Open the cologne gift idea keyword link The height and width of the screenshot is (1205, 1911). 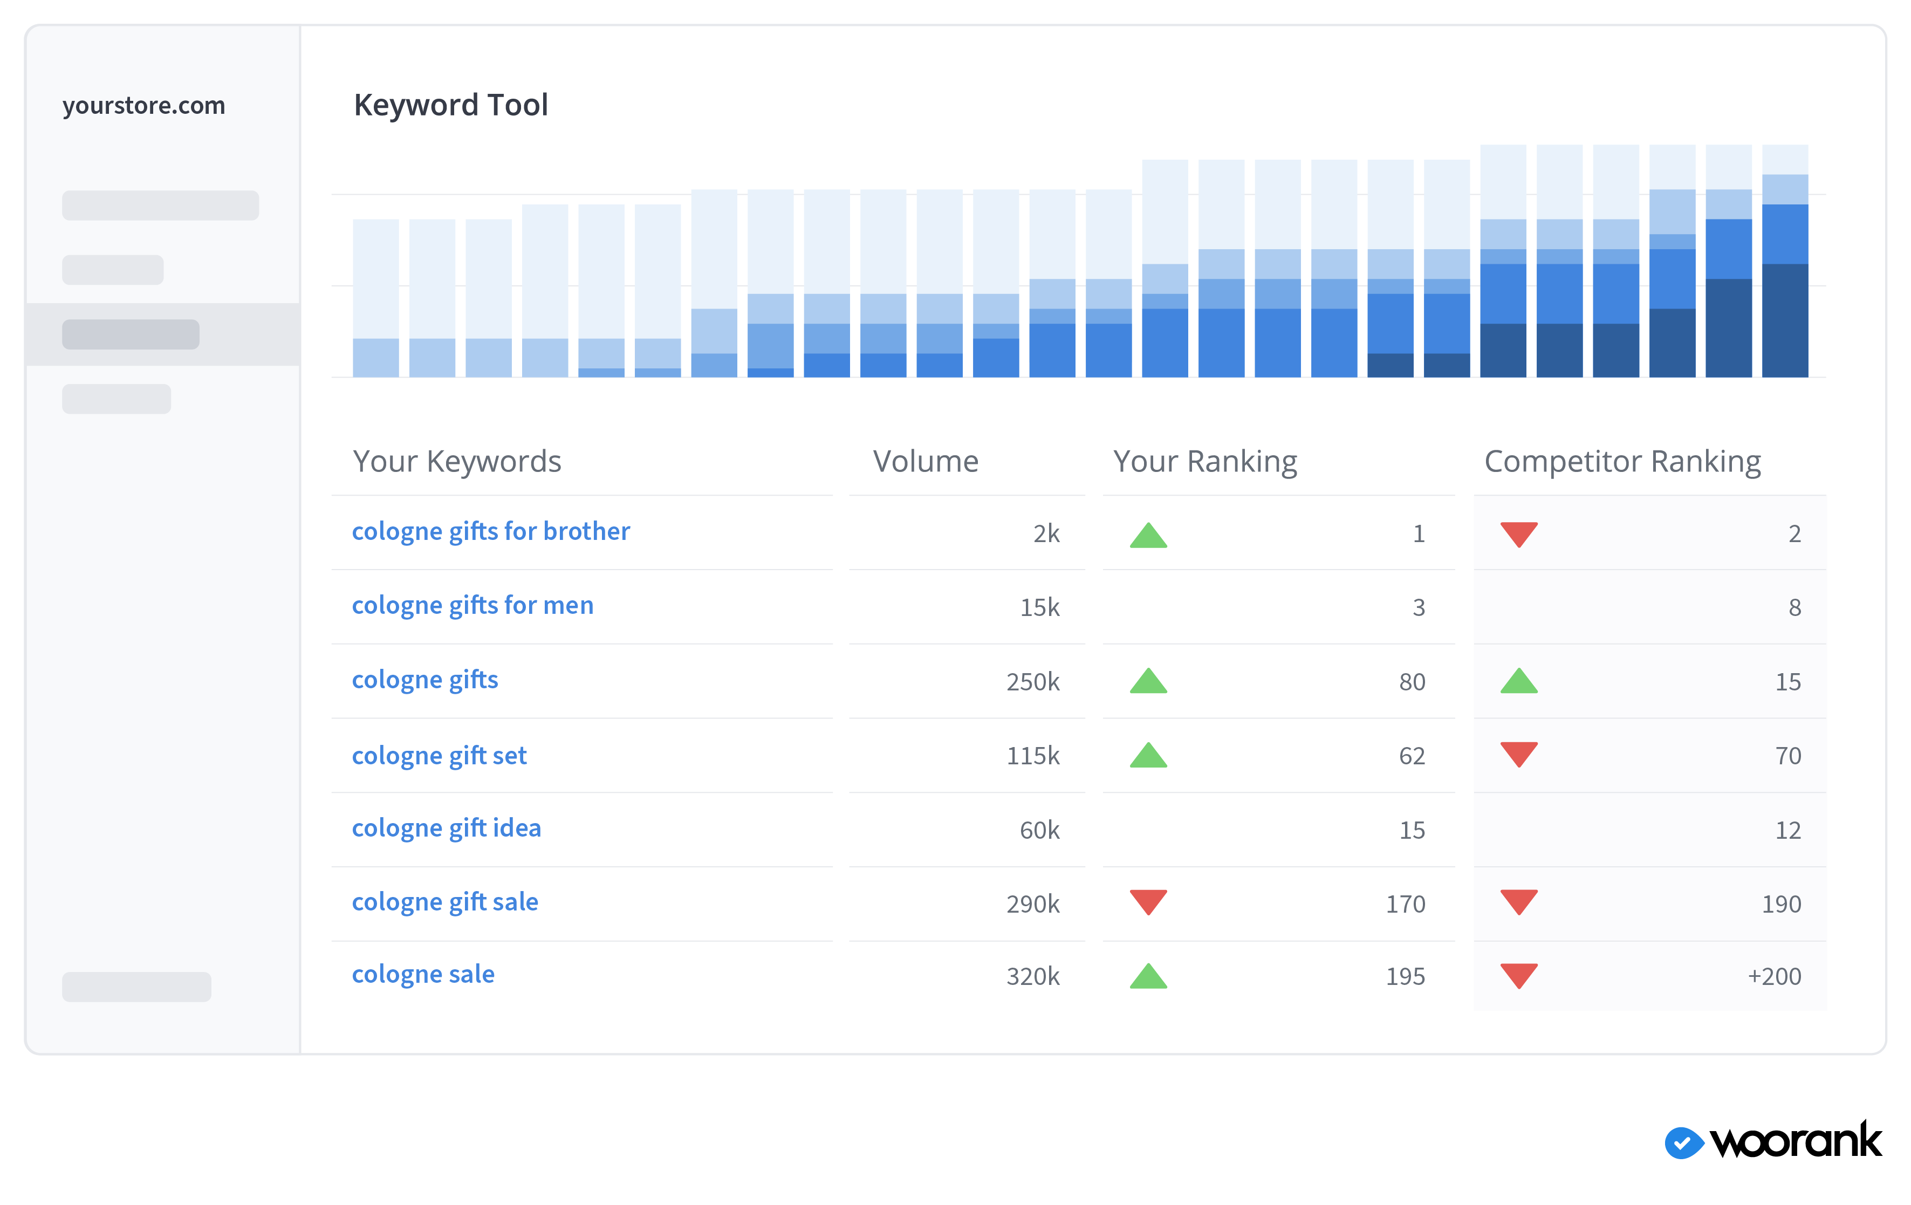446,829
